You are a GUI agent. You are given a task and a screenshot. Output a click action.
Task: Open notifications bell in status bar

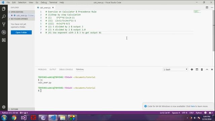point(211,113)
